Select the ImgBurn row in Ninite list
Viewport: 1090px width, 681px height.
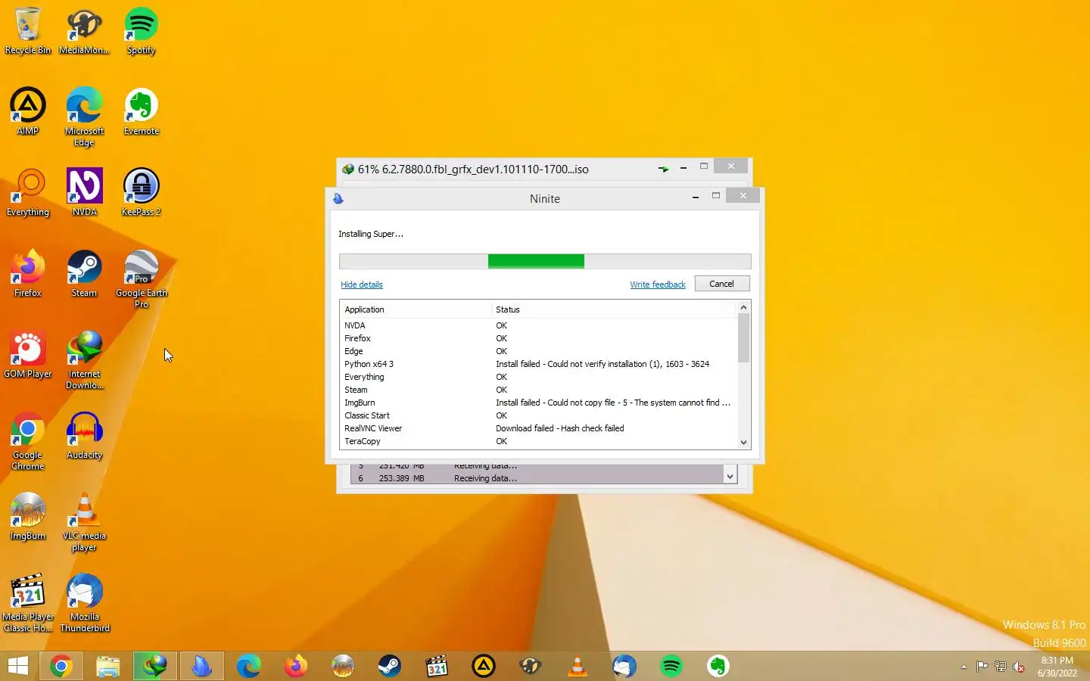[538, 403]
